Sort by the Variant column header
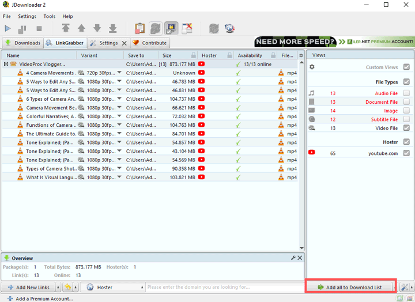This screenshot has height=302, width=415. click(100, 55)
